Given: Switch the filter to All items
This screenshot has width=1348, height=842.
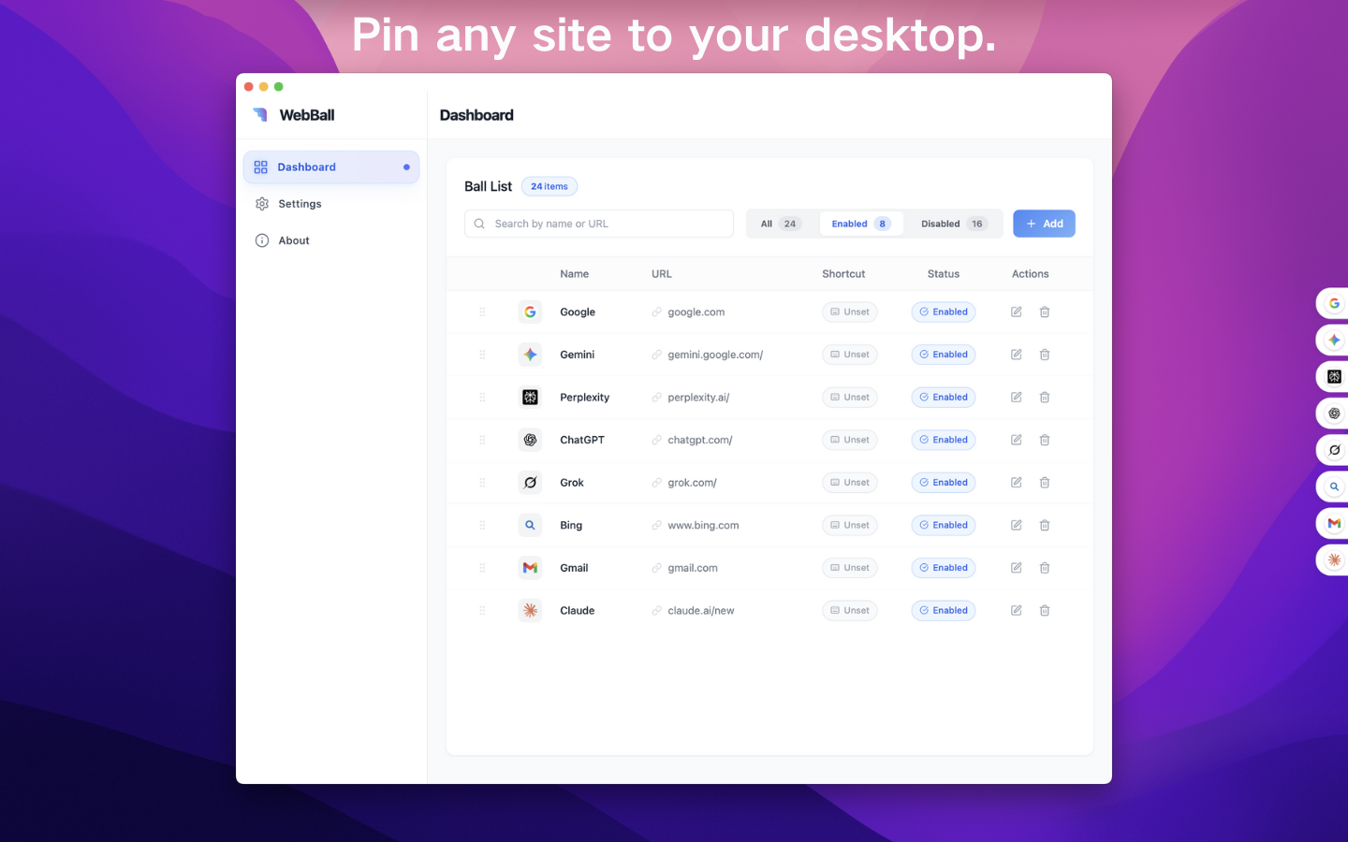Looking at the screenshot, I should tap(778, 224).
